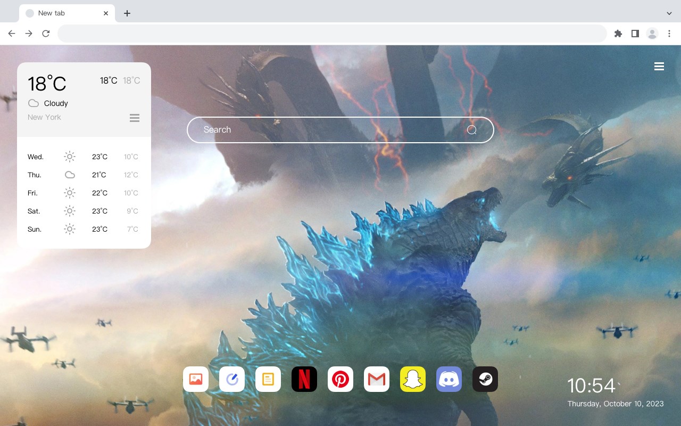Launch Snapchat shortcut icon

pyautogui.click(x=413, y=379)
